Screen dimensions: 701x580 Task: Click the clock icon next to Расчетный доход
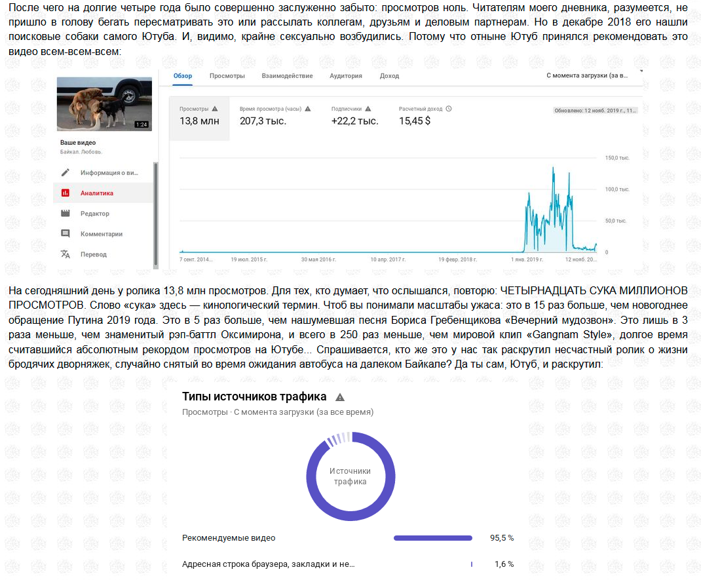click(449, 109)
